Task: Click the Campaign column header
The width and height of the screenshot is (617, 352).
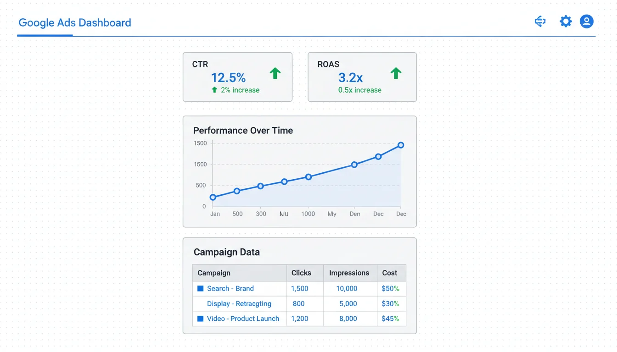Action: tap(214, 273)
